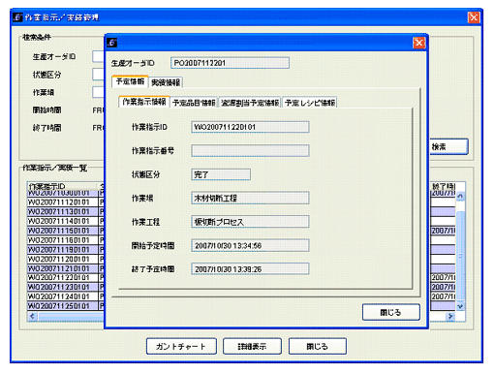Click the 状態区分 field showing 完了

click(221, 174)
